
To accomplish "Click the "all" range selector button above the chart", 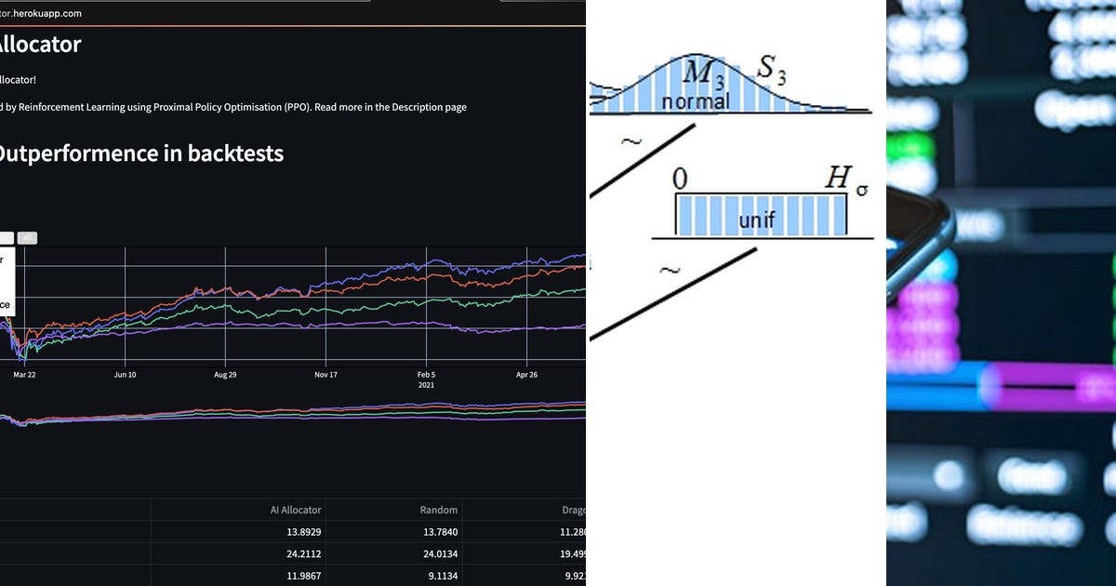I will click(x=28, y=237).
